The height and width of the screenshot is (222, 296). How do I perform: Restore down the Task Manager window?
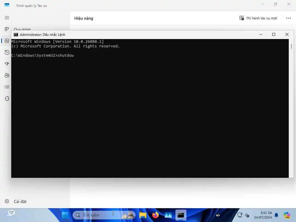(275, 4)
